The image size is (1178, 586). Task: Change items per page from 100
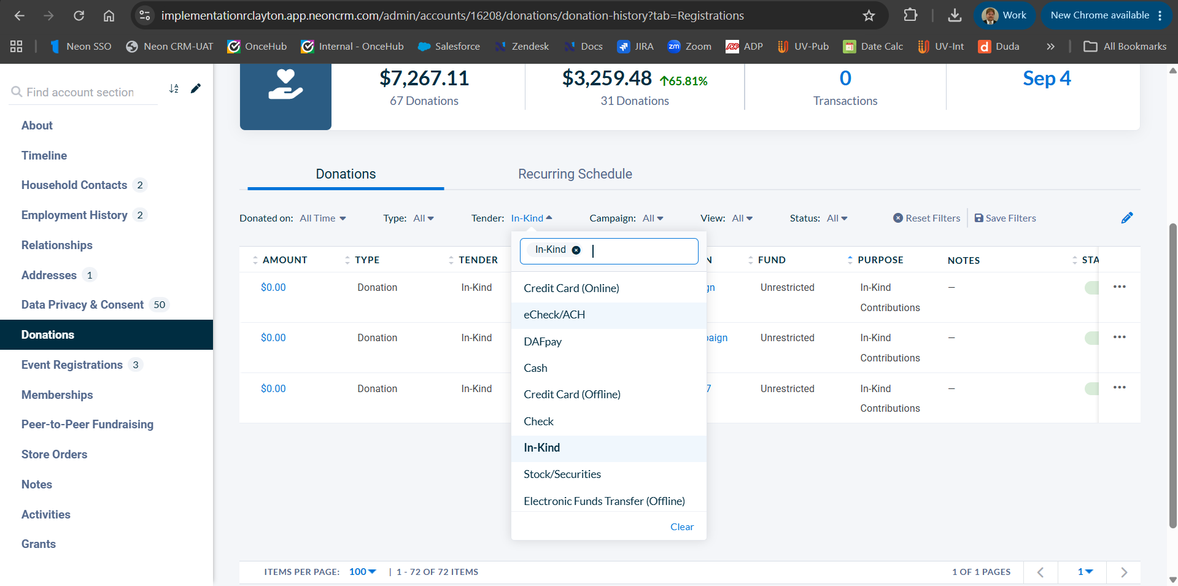(x=363, y=572)
